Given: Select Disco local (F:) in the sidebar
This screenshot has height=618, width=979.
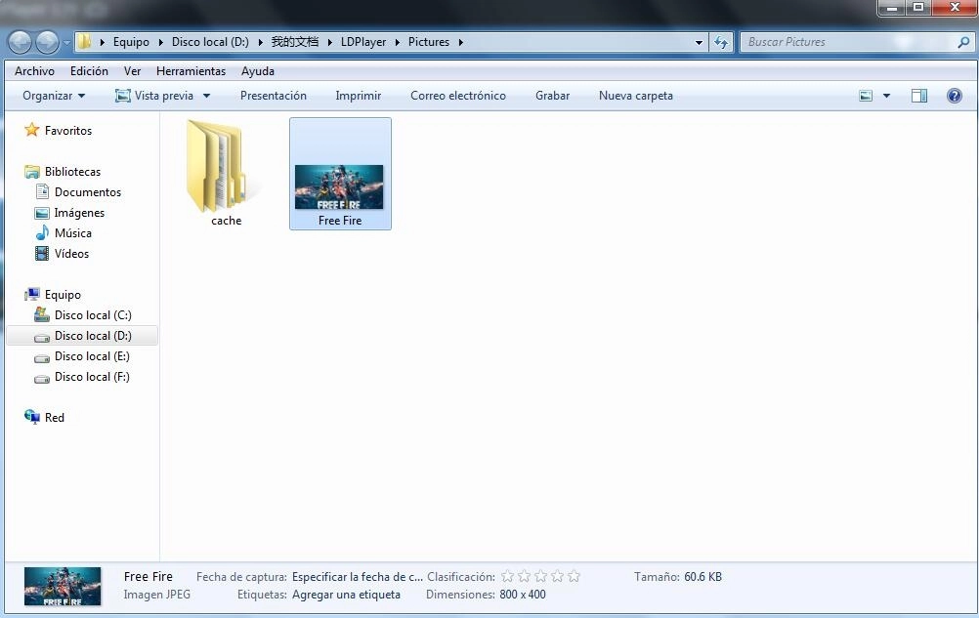Looking at the screenshot, I should click(x=82, y=377).
